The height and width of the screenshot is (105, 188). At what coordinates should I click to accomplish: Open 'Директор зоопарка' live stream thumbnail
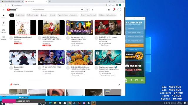pos(51,28)
